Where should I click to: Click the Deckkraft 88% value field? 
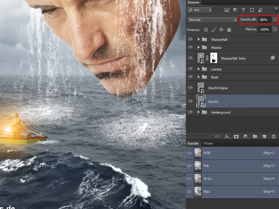pyautogui.click(x=265, y=20)
